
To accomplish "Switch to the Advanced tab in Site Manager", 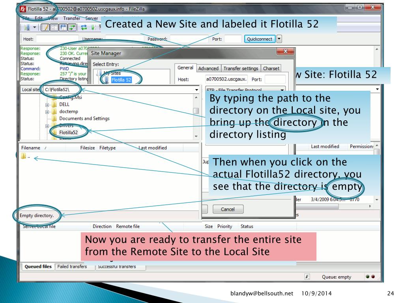I will coord(208,68).
